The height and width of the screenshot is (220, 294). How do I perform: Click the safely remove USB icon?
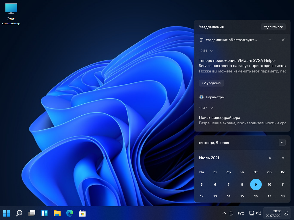(231, 213)
